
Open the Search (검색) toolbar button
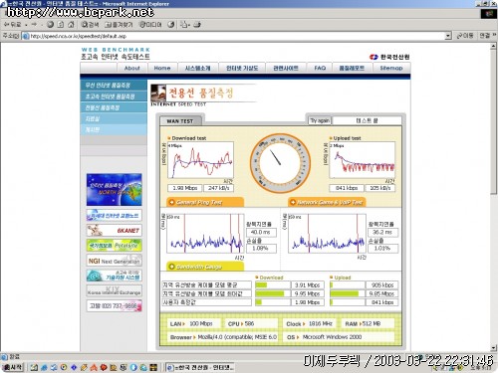click(x=91, y=25)
